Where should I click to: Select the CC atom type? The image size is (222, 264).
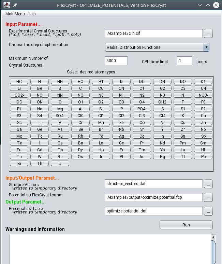101,88
